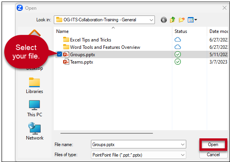Click the Cancel button
The image size is (230, 162).
213,155
